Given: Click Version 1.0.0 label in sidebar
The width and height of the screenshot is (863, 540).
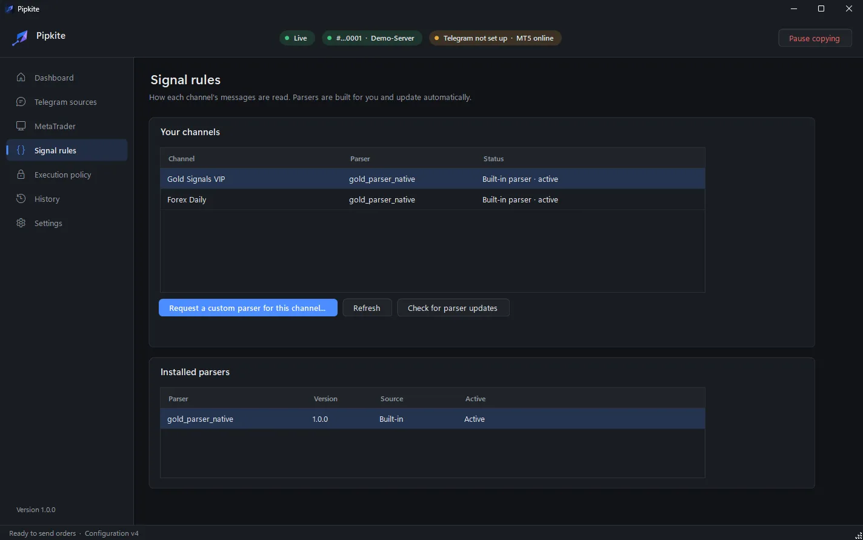Looking at the screenshot, I should pyautogui.click(x=36, y=510).
